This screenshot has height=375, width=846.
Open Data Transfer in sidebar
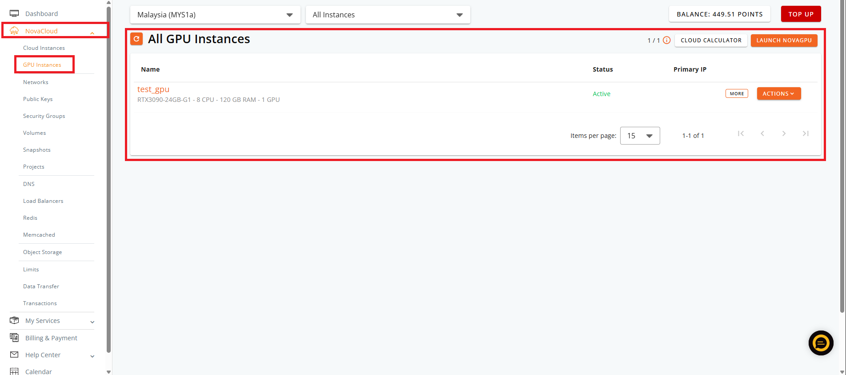pyautogui.click(x=41, y=286)
